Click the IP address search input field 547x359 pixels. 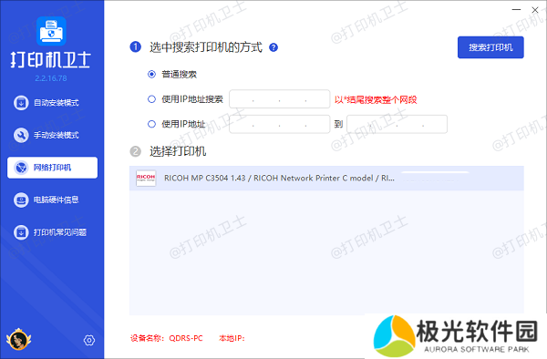[280, 99]
